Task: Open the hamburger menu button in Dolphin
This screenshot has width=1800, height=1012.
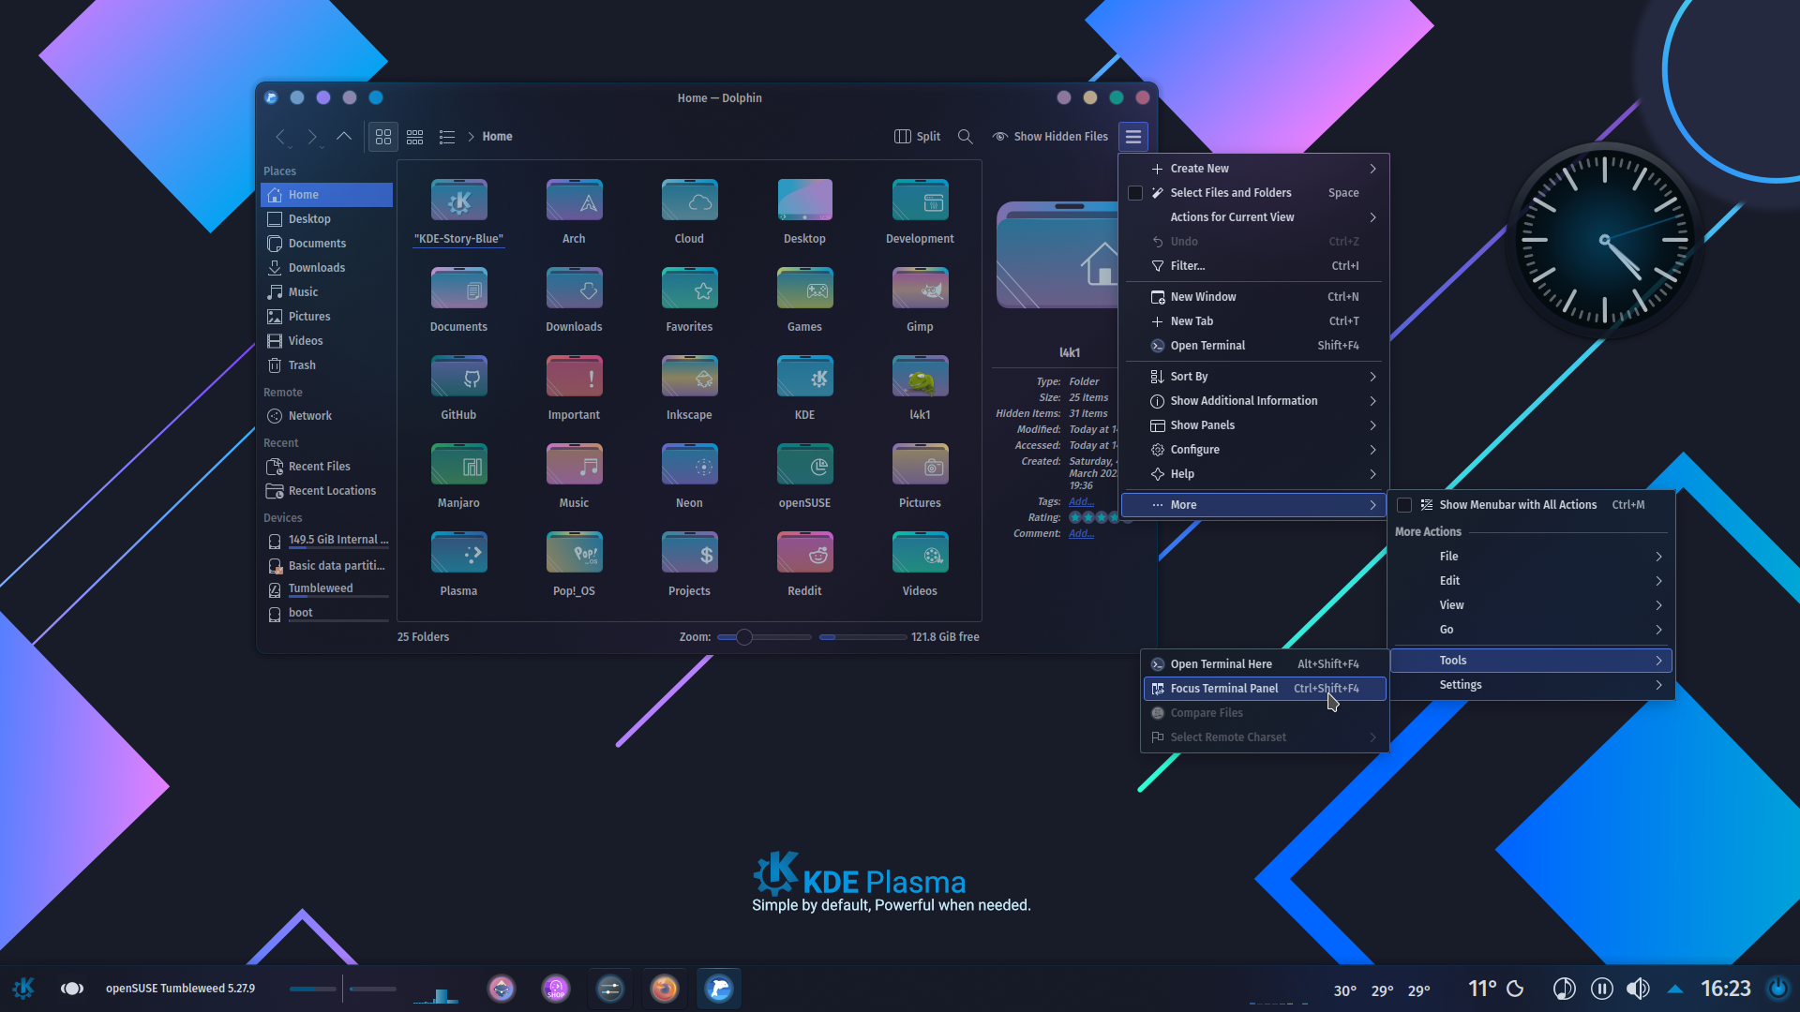Action: (1133, 137)
